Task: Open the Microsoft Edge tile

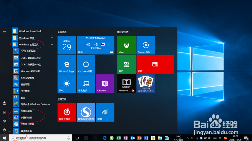Action: coord(67,64)
